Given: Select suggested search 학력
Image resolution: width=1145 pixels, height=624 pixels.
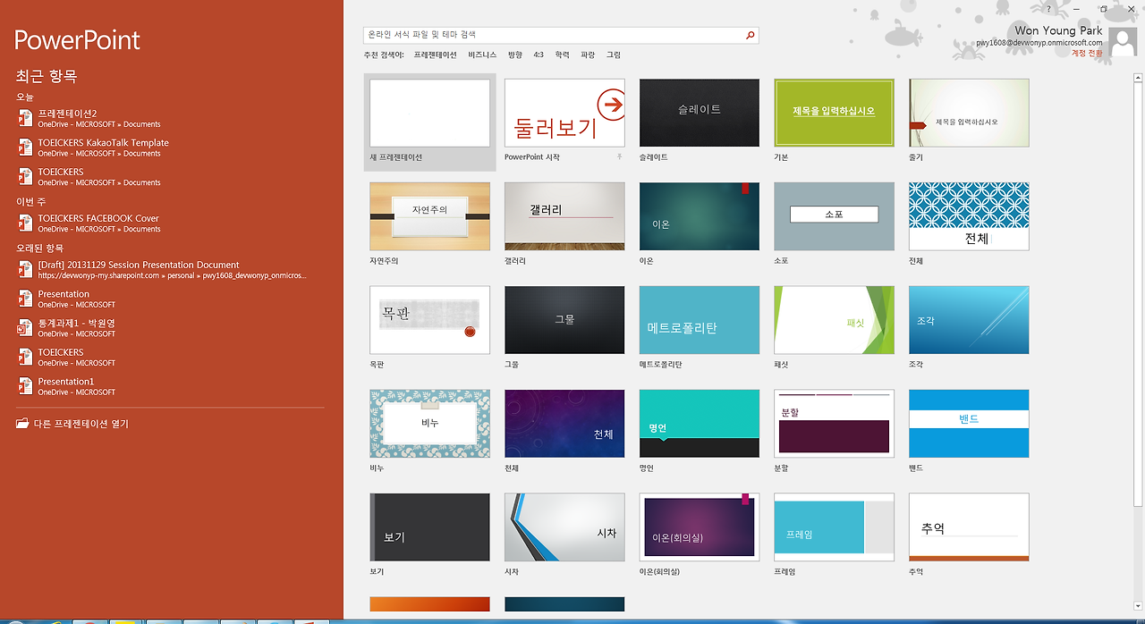Looking at the screenshot, I should pyautogui.click(x=562, y=55).
